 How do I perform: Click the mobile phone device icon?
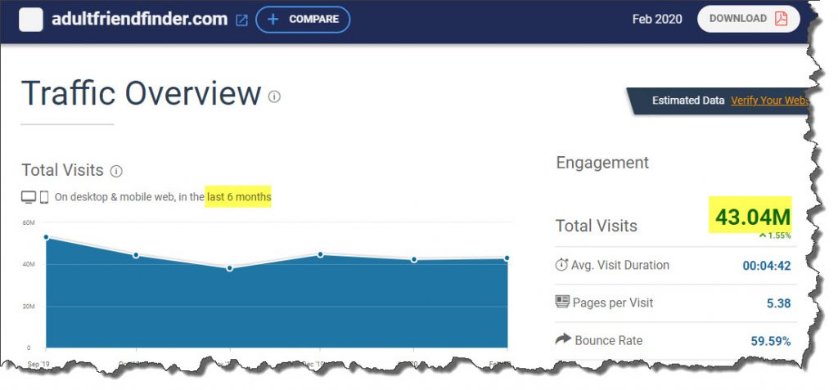44,197
